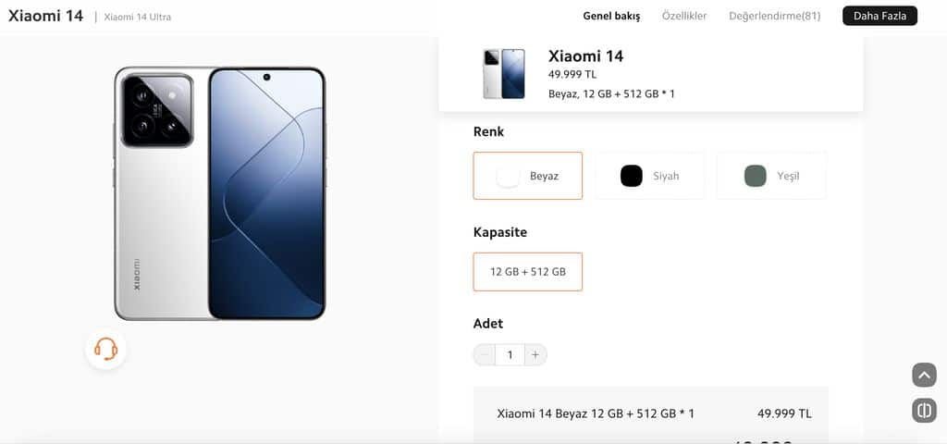The height and width of the screenshot is (444, 947).
Task: Click the compare products icon
Action: click(924, 410)
